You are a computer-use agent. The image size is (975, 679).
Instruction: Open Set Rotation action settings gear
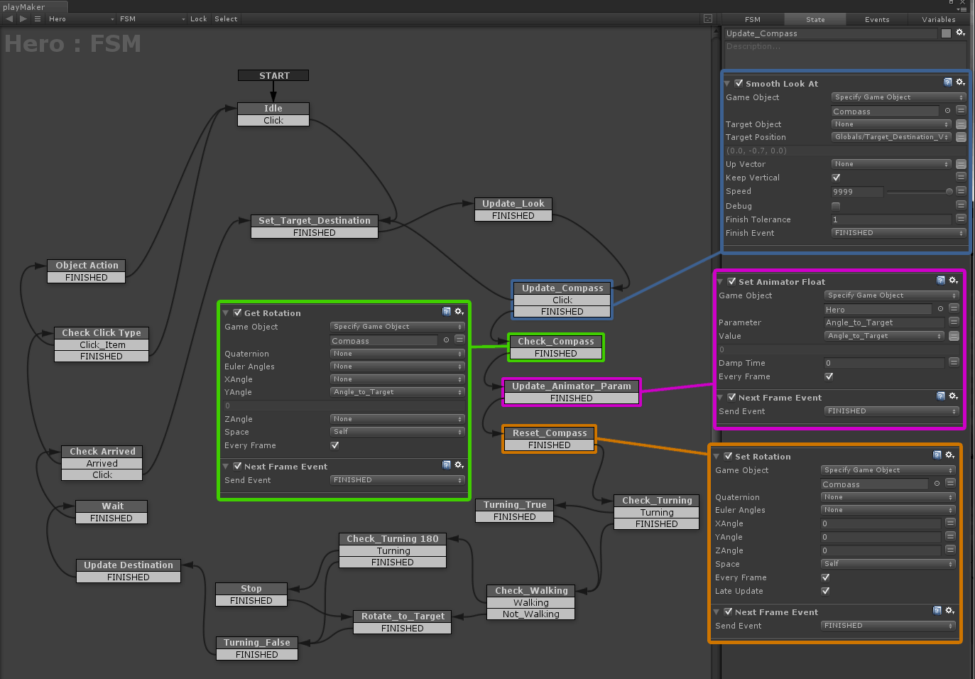[x=949, y=455]
